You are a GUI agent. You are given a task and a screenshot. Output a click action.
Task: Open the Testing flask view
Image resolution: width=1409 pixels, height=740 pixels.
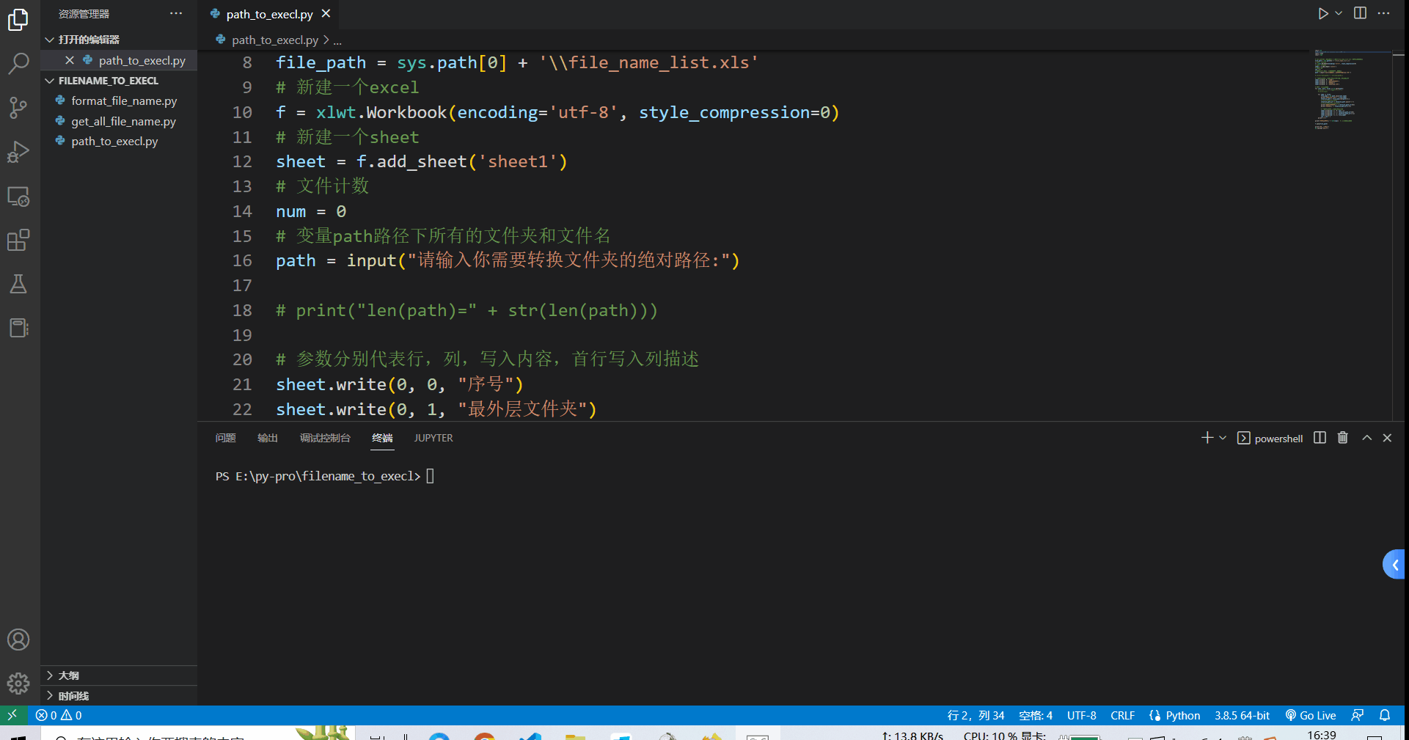[x=18, y=284]
